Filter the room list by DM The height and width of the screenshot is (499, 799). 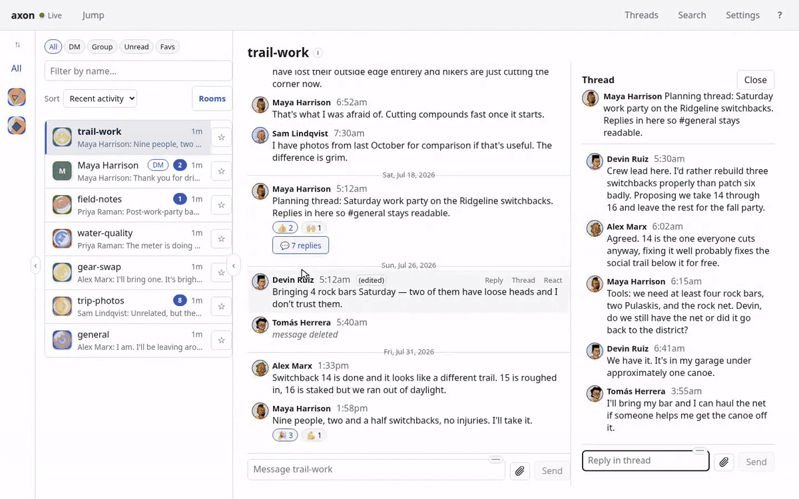[75, 47]
